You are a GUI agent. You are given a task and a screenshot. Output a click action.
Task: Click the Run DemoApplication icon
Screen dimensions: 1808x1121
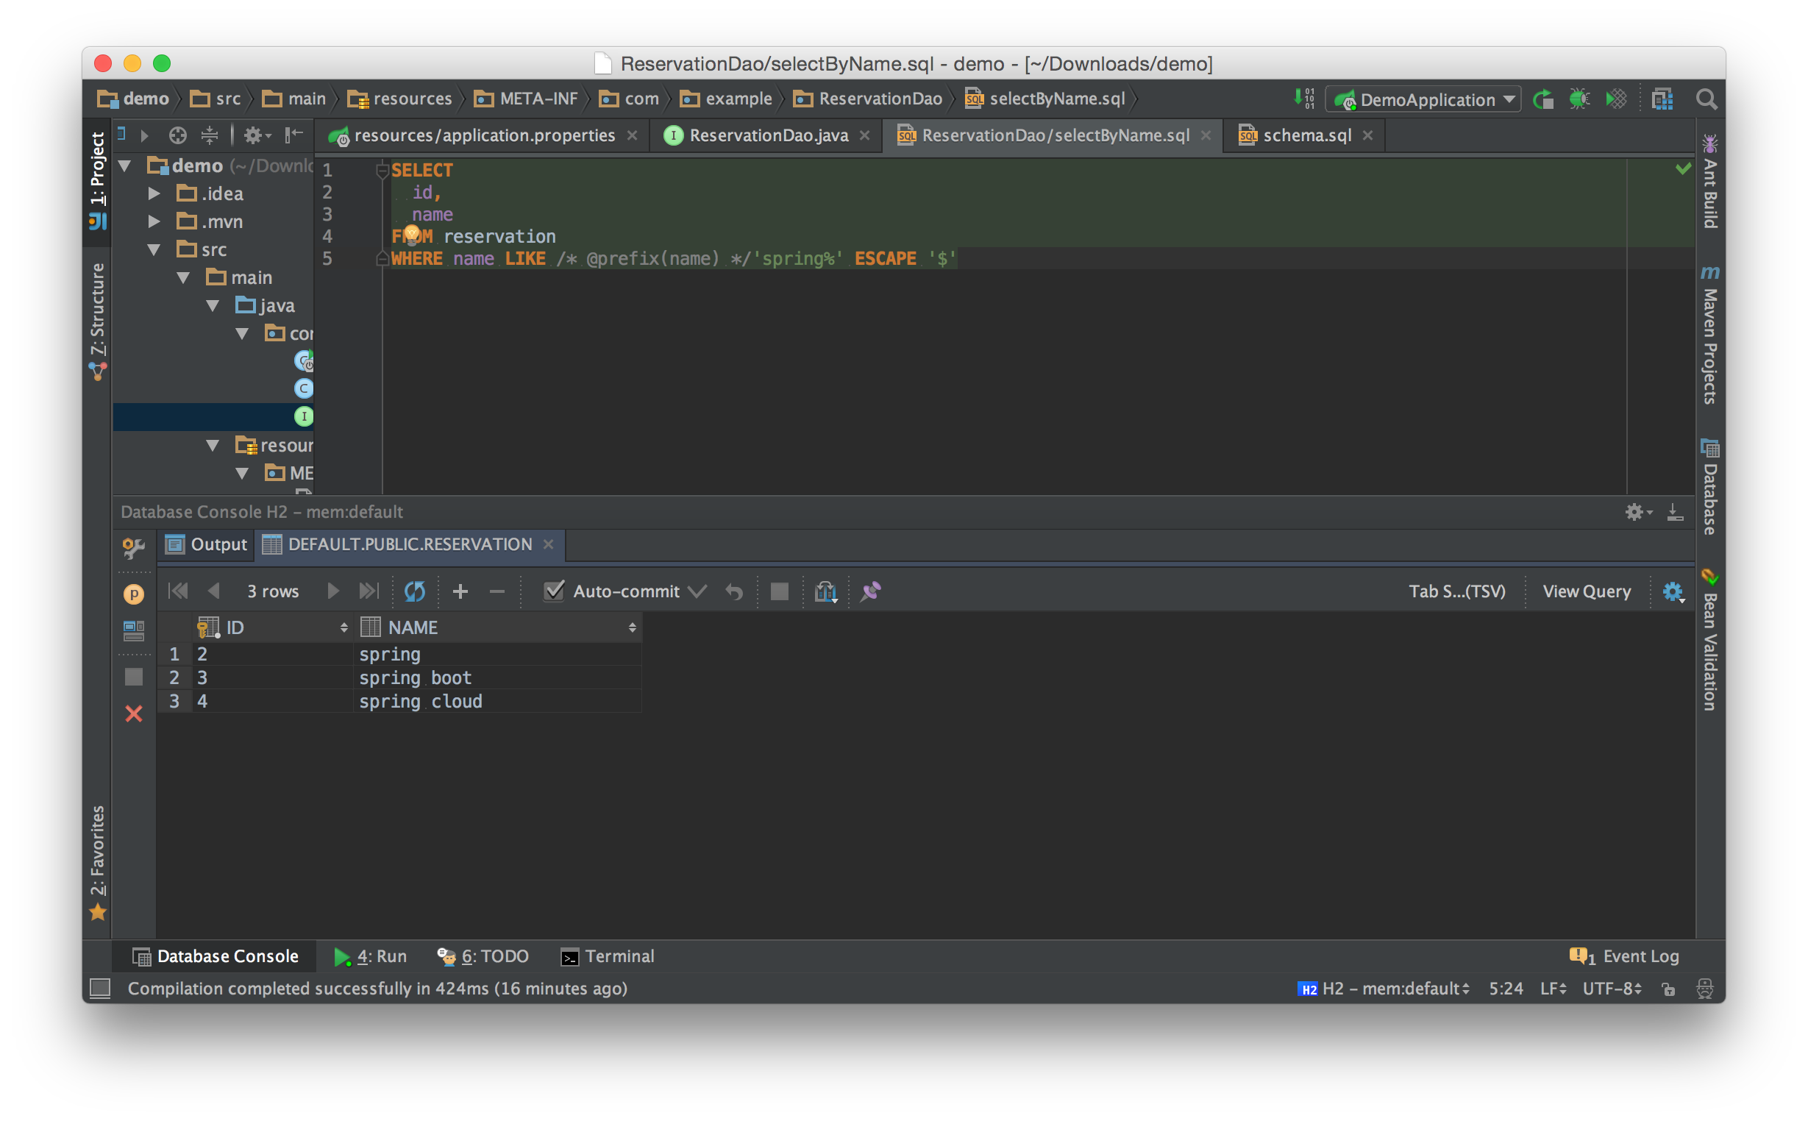[x=1543, y=99]
